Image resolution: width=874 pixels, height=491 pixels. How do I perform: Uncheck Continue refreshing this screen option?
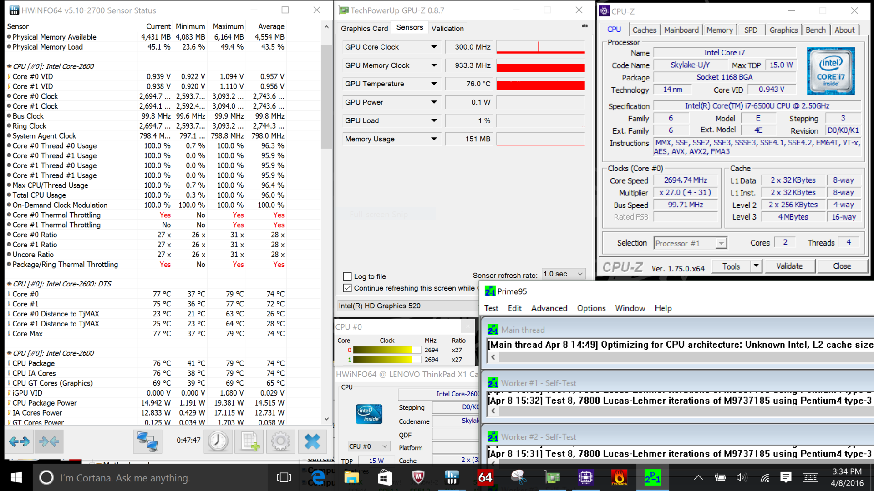point(347,288)
